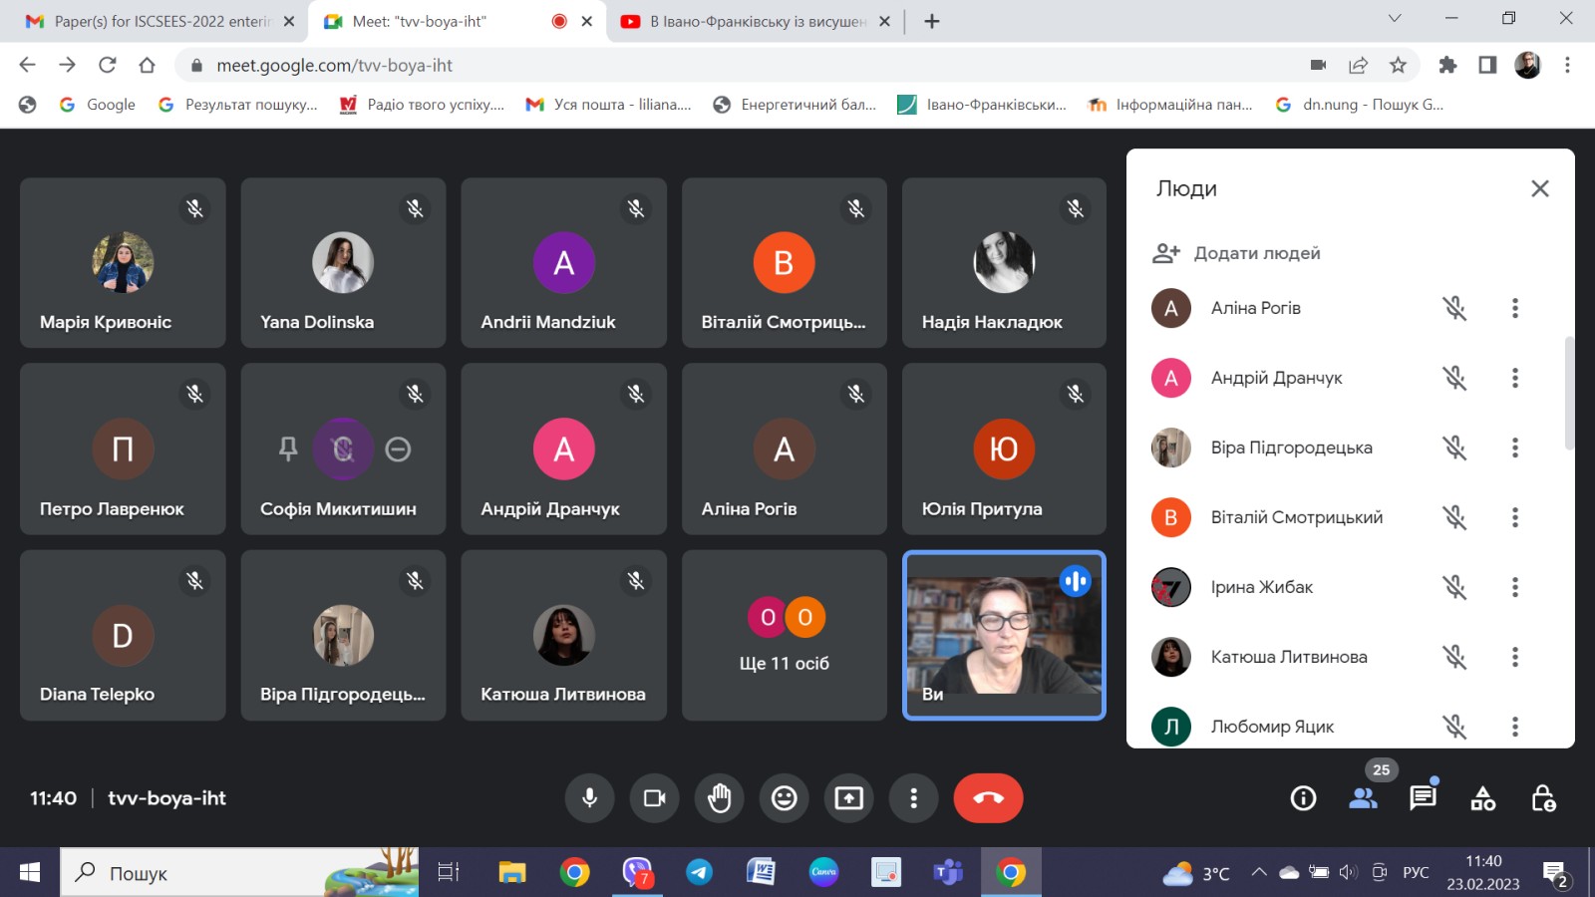Open the browser tab search chevron

(1393, 20)
